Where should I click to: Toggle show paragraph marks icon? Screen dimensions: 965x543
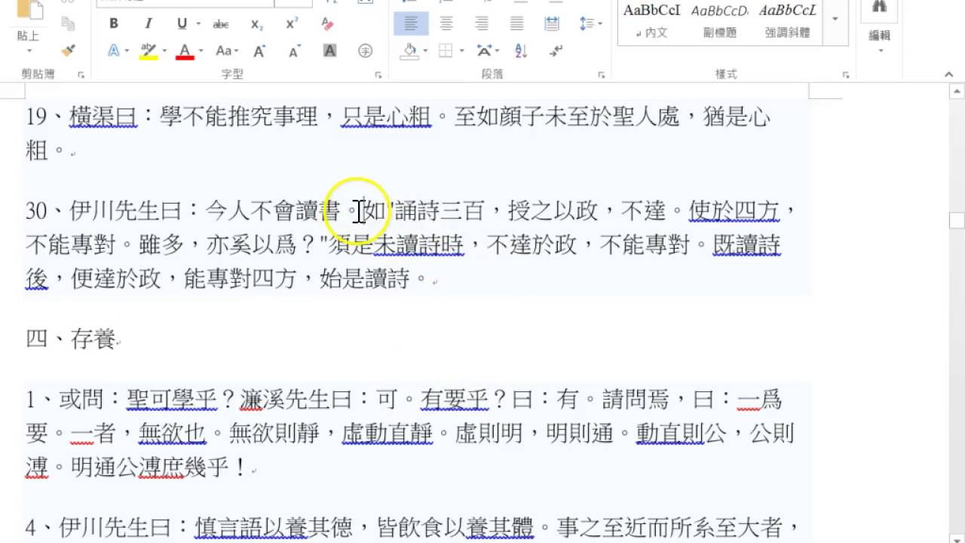(x=556, y=51)
